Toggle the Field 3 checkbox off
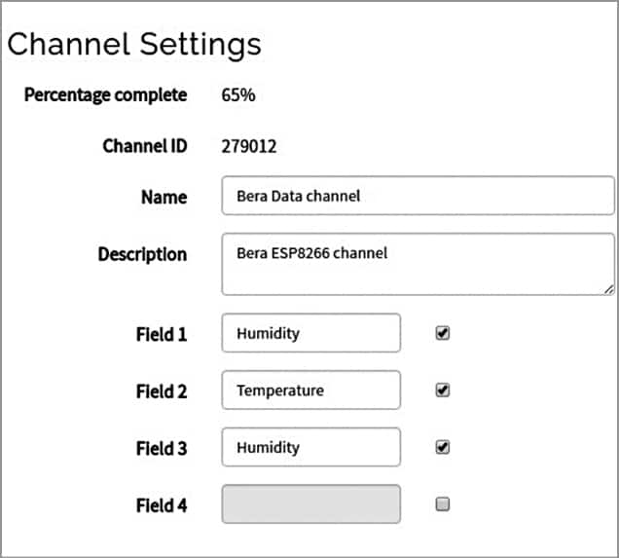The height and width of the screenshot is (558, 619). [443, 448]
